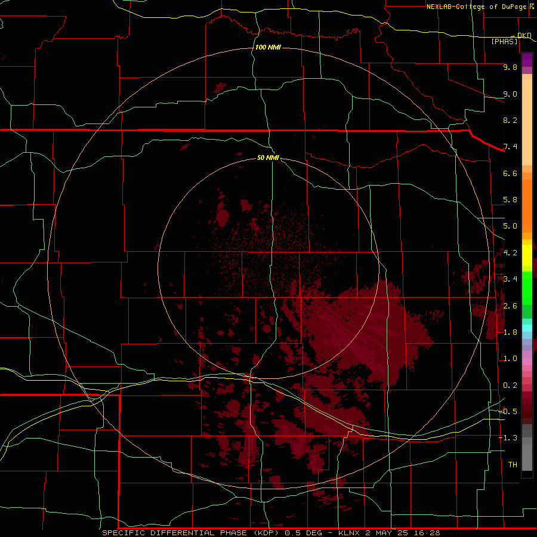Click the TH label at the scale bottom
Screen dimensions: 537x537
[x=513, y=465]
